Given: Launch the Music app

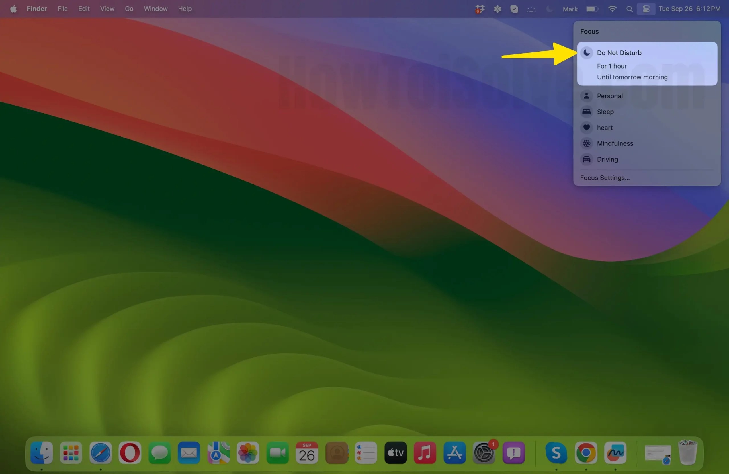Looking at the screenshot, I should click(x=425, y=453).
